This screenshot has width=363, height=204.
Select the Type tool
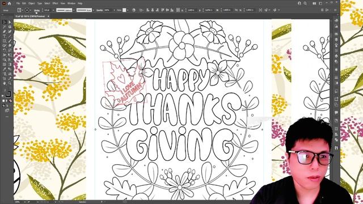pyautogui.click(x=4, y=36)
